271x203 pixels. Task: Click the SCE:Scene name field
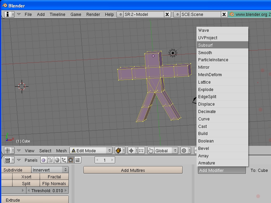click(x=201, y=14)
